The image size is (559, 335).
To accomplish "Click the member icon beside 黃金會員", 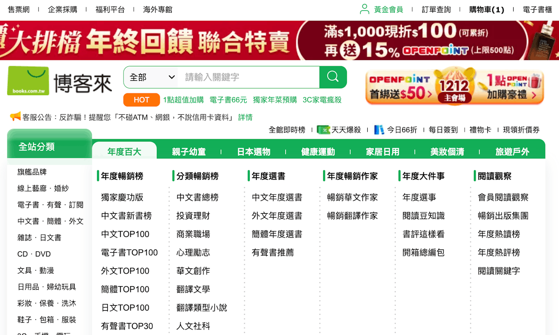I will 364,9.
